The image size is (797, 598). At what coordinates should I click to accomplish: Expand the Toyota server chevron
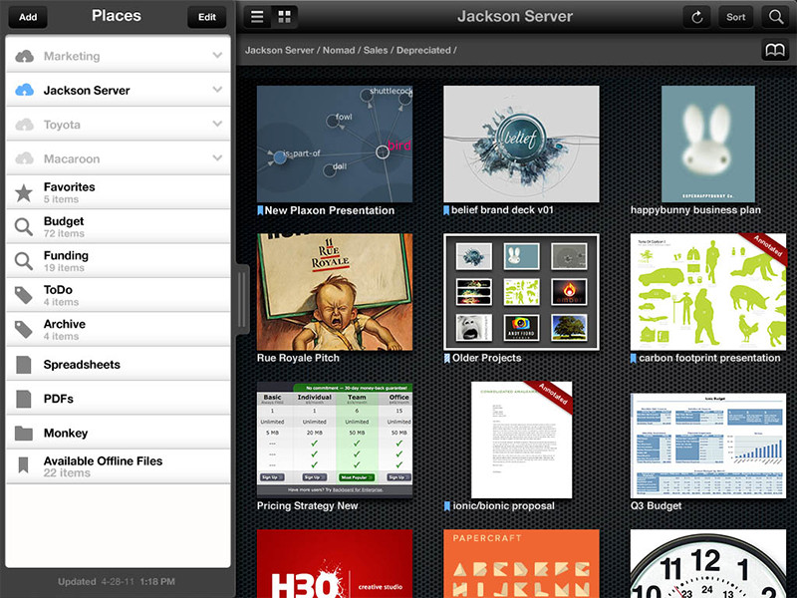pyautogui.click(x=217, y=125)
